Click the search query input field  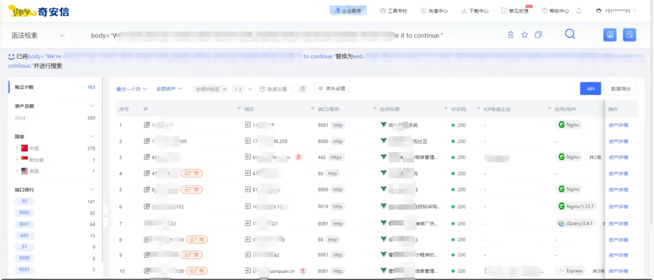tap(288, 36)
